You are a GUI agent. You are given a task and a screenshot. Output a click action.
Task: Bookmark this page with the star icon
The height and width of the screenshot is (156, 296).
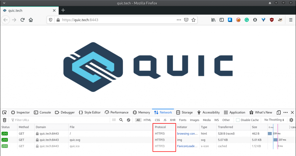[x=193, y=20]
